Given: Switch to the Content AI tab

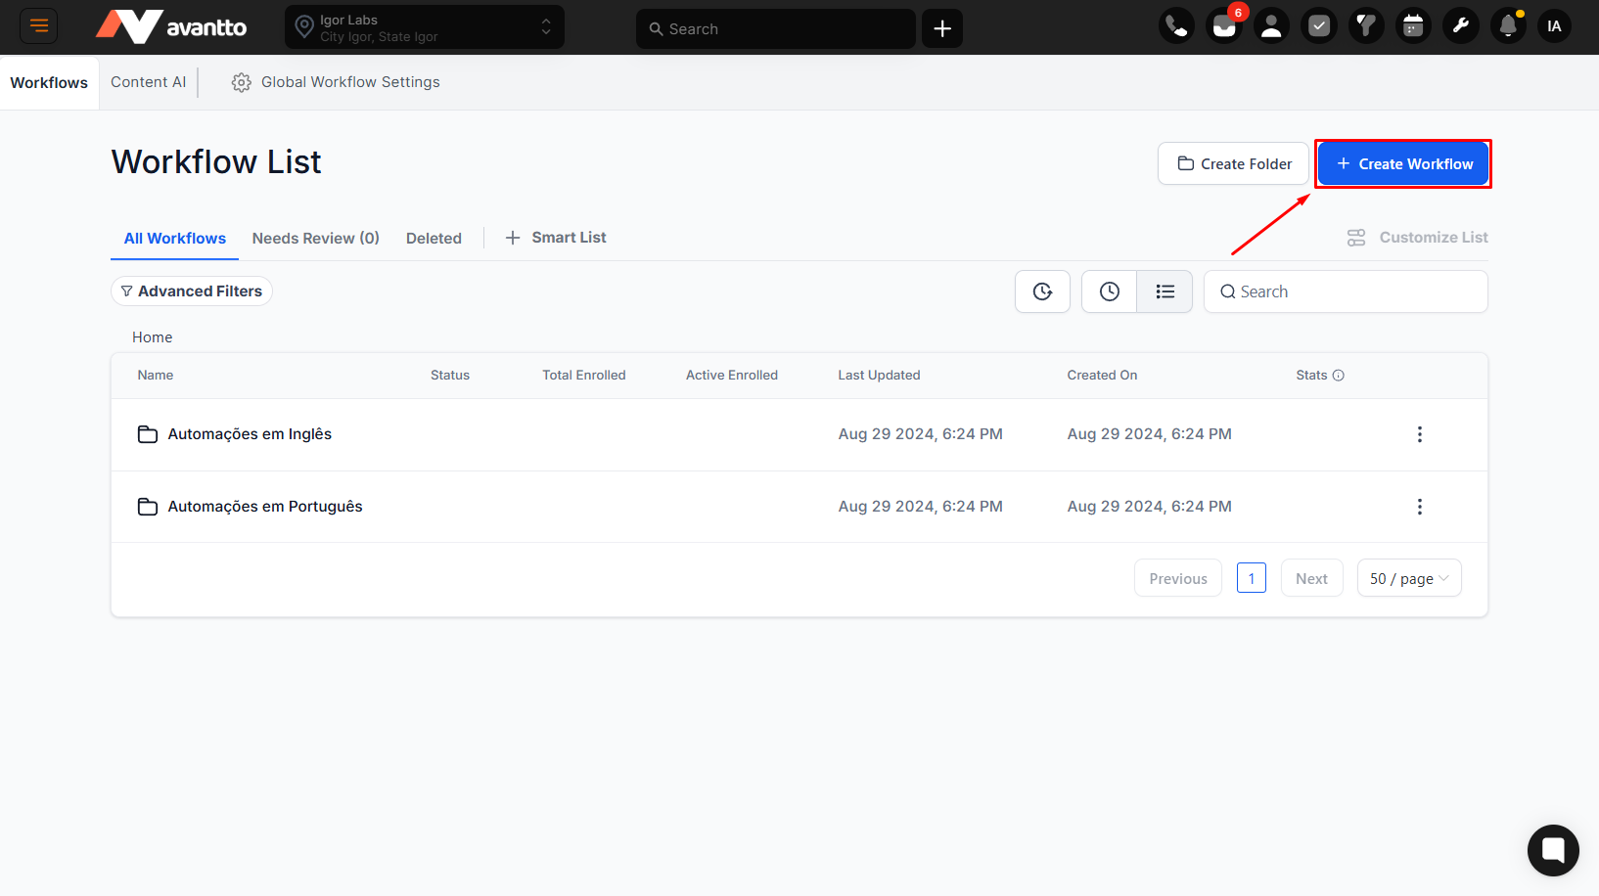Looking at the screenshot, I should coord(148,82).
